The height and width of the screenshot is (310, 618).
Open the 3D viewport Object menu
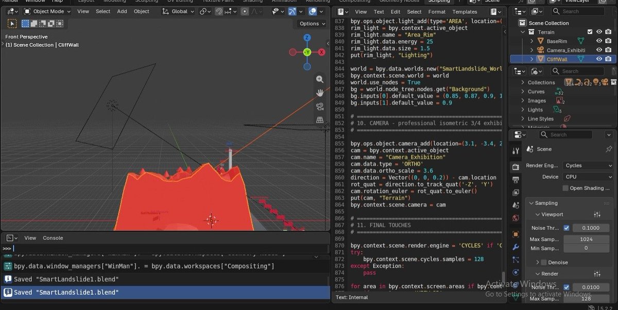[x=142, y=11]
